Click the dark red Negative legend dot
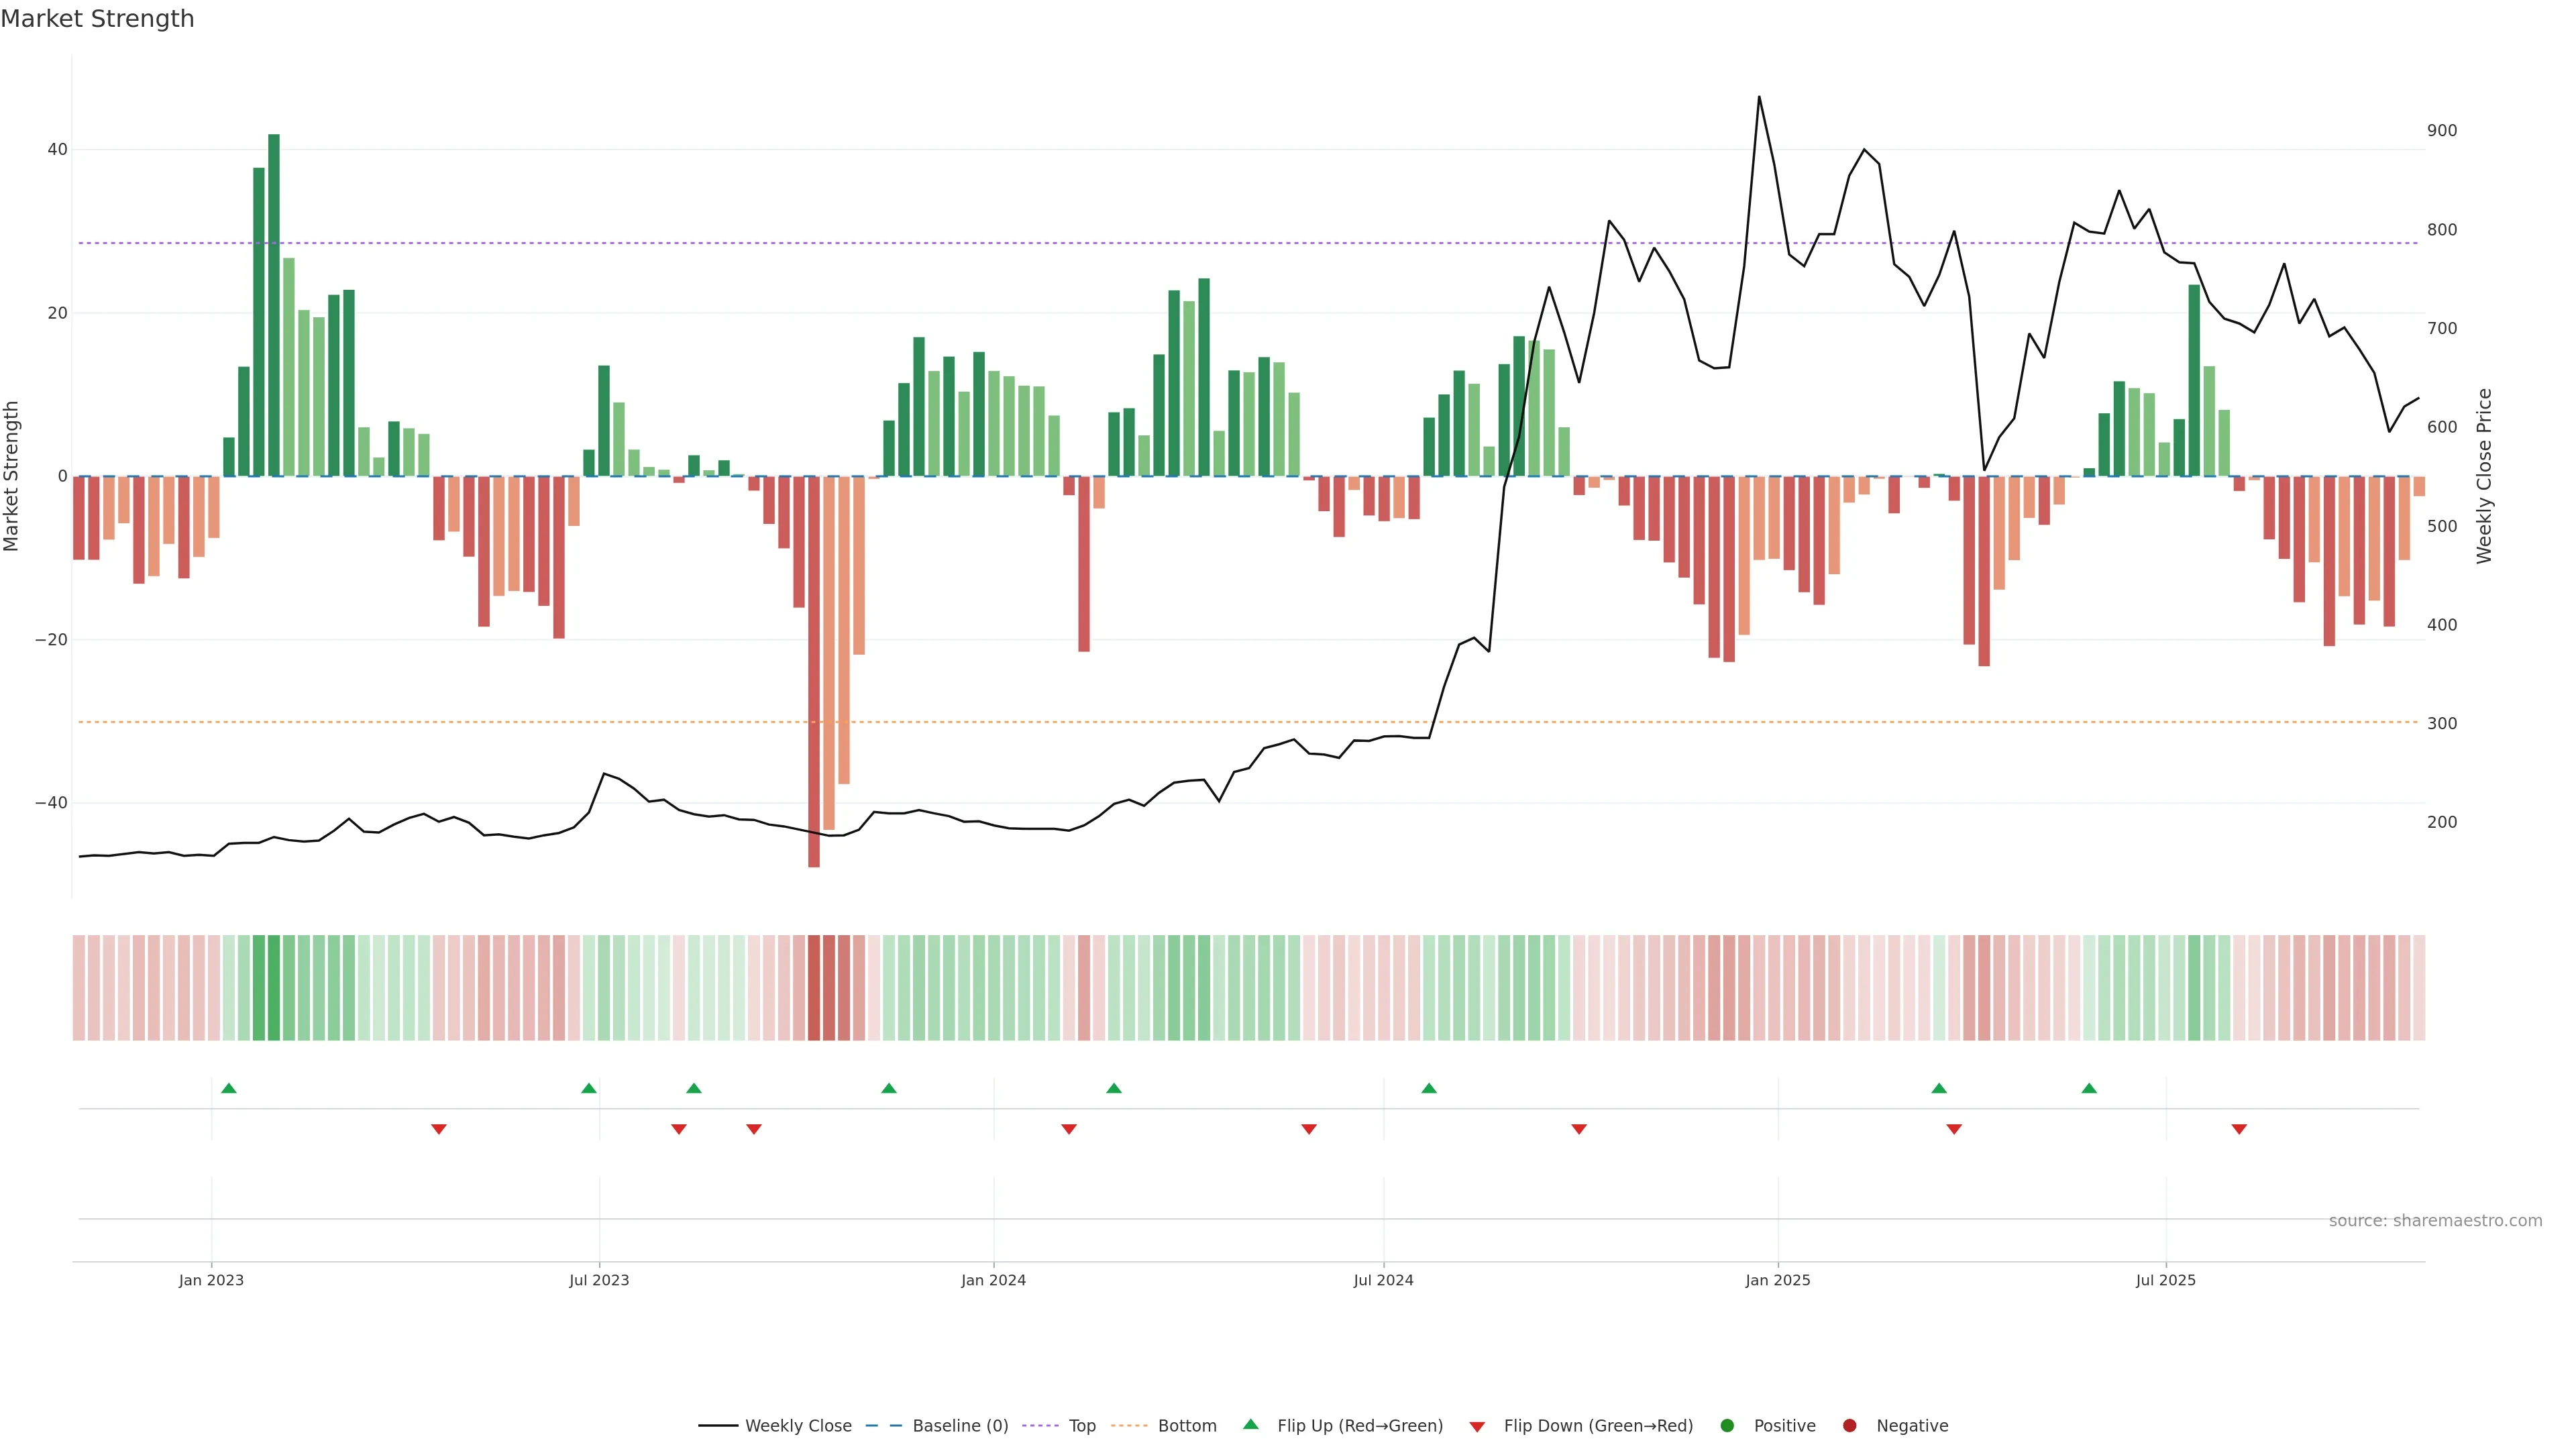 (x=1849, y=1426)
